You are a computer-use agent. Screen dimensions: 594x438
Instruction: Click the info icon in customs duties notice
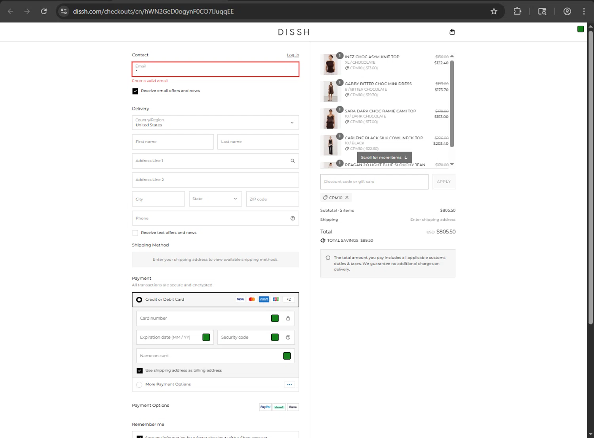coord(328,258)
